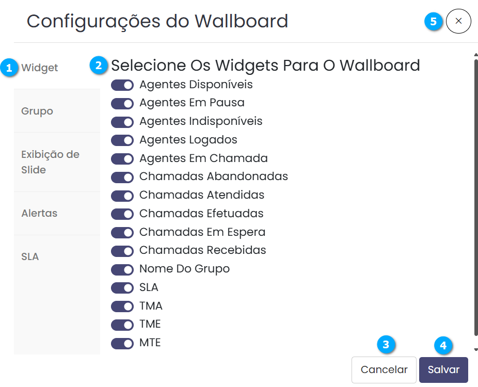Turn off Agentes Em Chamada
Screen dimensions: 478x387
122,159
